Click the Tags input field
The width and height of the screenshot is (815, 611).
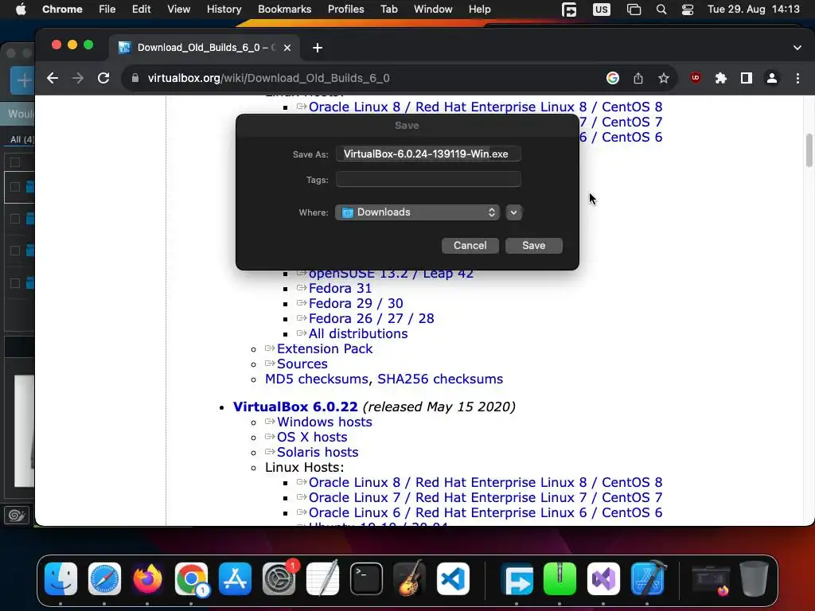428,179
